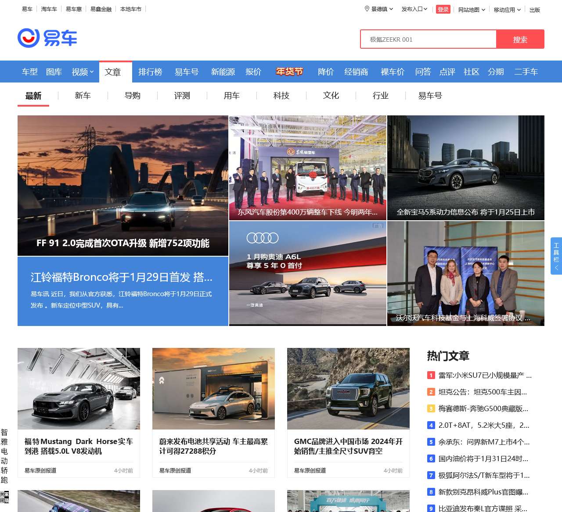Click the red 搜索 button
562x512 pixels.
click(520, 39)
